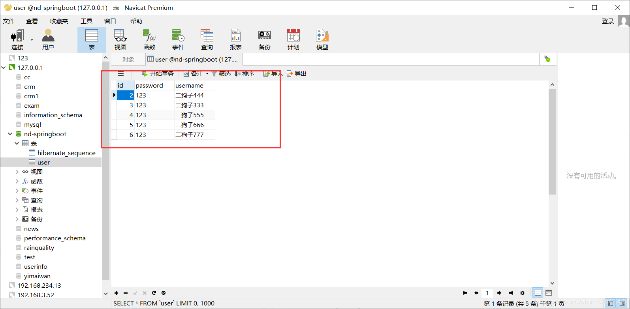Image resolution: width=630 pixels, height=309 pixels.
Task: Open the 查询 (Query) toolbar button
Action: pyautogui.click(x=207, y=40)
